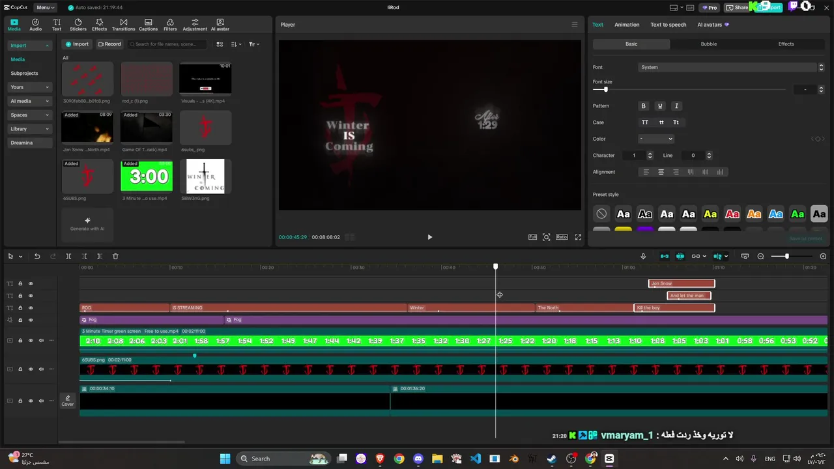Switch media view to grid icon
Screen dimensions: 834x469
pyautogui.click(x=220, y=44)
